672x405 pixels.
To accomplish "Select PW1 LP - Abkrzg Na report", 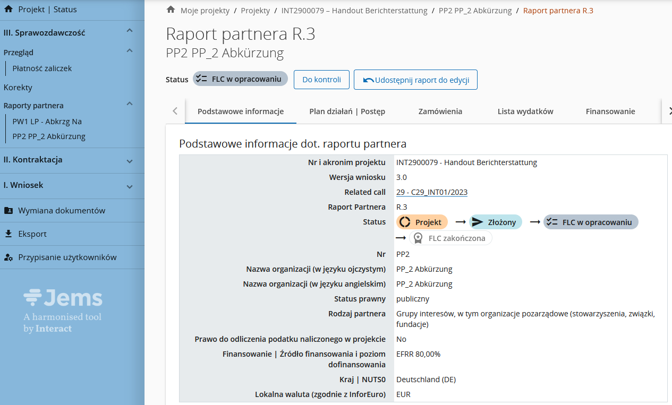I will click(47, 122).
